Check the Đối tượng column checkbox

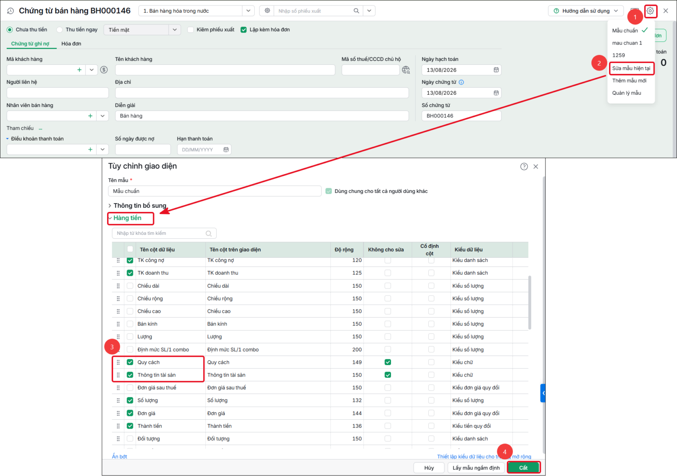tap(130, 439)
